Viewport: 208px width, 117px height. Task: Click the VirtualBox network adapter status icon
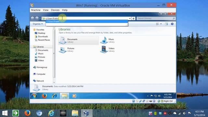point(144,101)
